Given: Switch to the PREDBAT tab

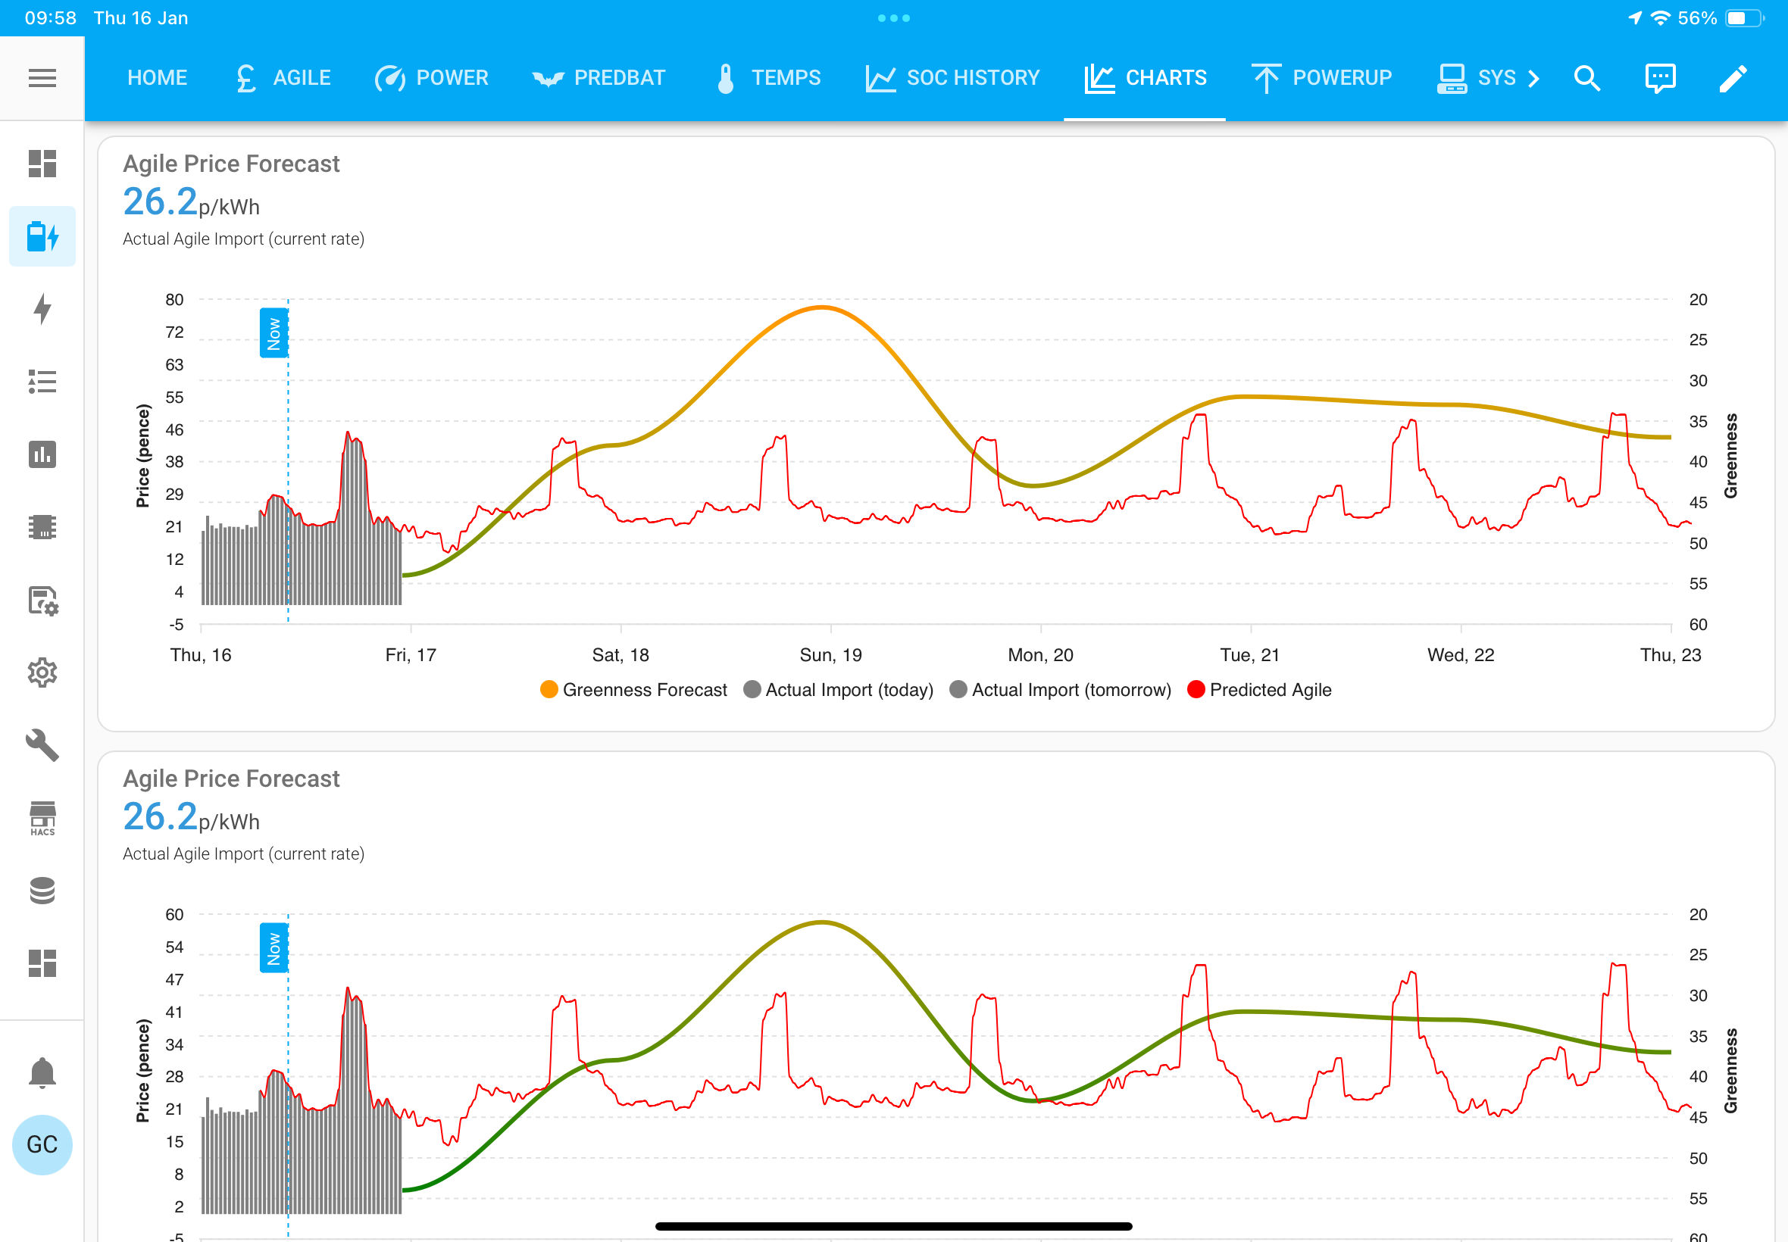Looking at the screenshot, I should click(599, 78).
